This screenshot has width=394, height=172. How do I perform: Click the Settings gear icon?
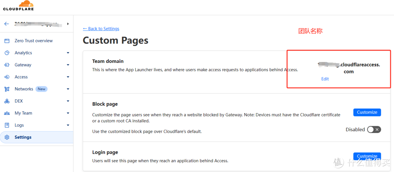(7, 137)
